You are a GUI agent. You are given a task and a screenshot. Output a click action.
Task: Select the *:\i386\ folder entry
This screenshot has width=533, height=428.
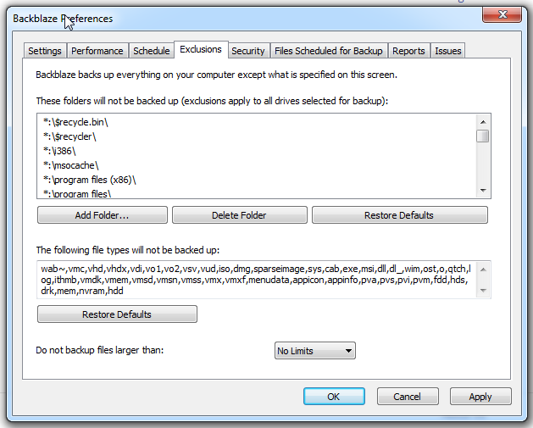pos(257,151)
